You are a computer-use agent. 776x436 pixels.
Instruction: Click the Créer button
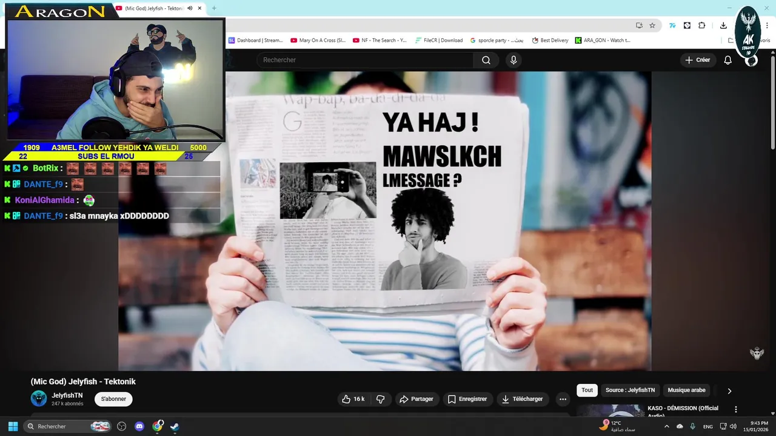697,60
